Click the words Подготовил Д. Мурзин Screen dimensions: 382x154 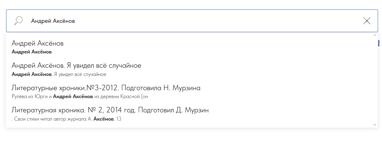coord(173,110)
